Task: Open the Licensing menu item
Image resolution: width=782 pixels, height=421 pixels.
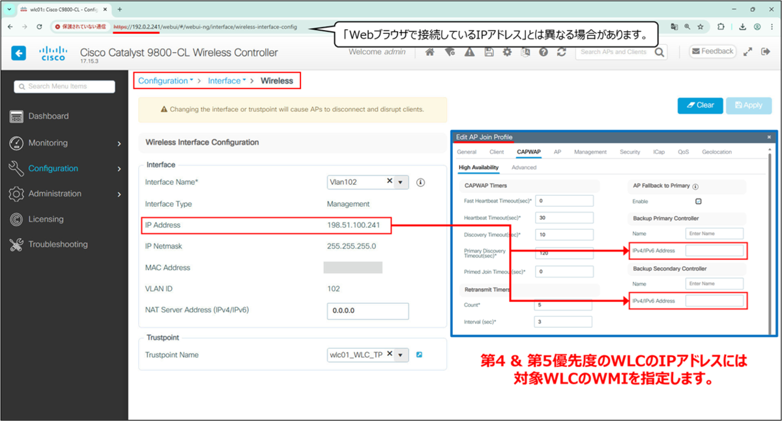Action: pyautogui.click(x=46, y=219)
